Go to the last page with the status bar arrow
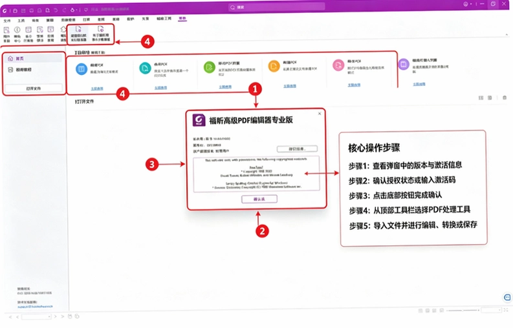 tap(63, 316)
